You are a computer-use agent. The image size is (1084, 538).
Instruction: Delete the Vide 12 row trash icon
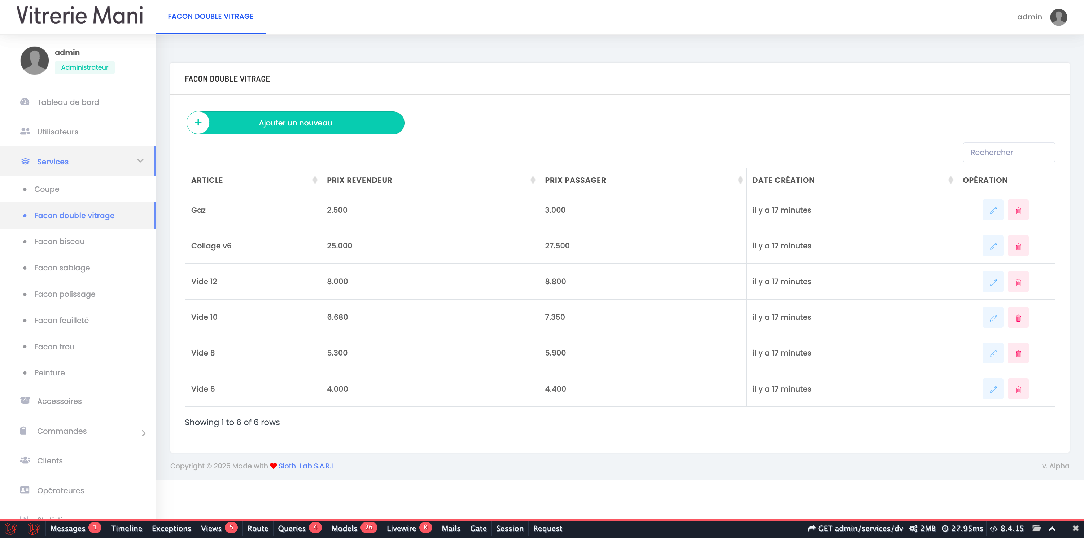click(1018, 281)
